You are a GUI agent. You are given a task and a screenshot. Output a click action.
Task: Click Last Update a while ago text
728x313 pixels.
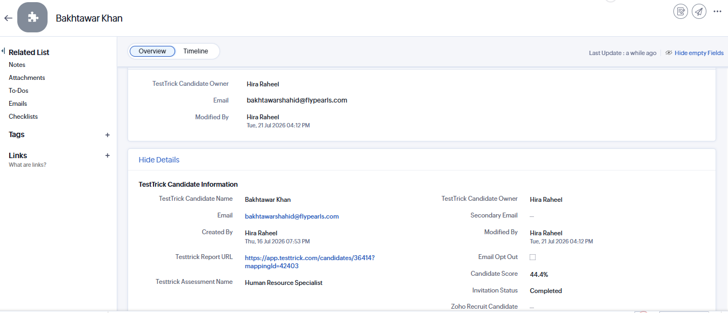623,53
